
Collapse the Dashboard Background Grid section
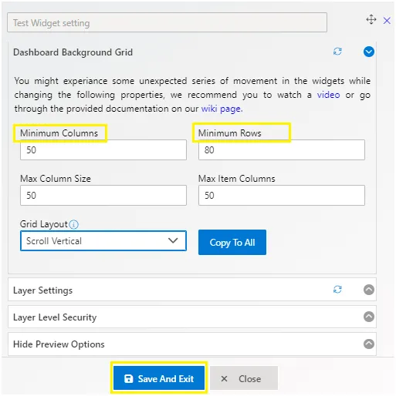pos(369,52)
